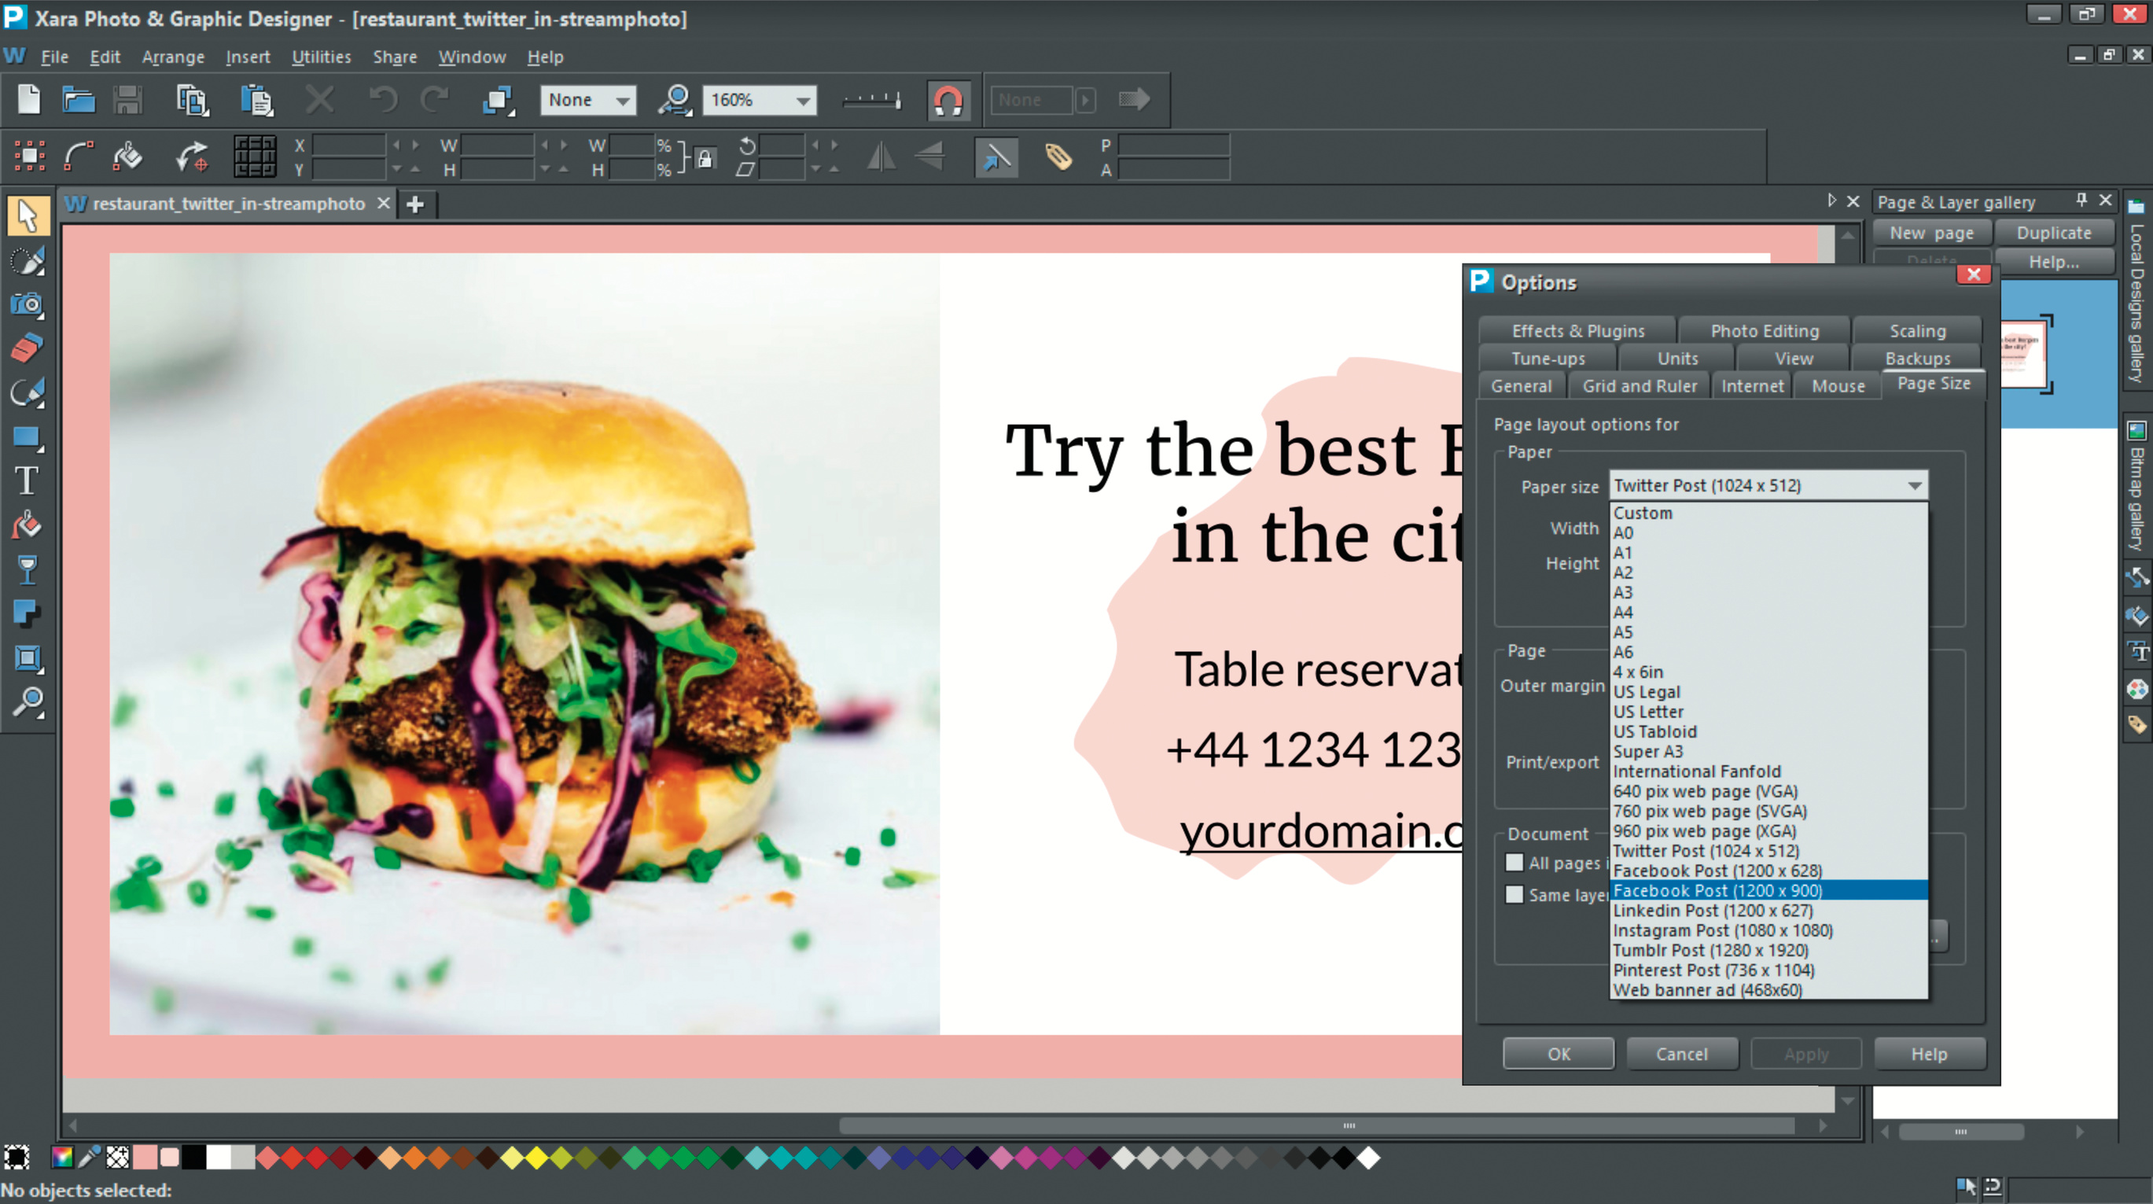Toggle the lock aspect ratio icon
This screenshot has height=1204, width=2153.
point(705,158)
